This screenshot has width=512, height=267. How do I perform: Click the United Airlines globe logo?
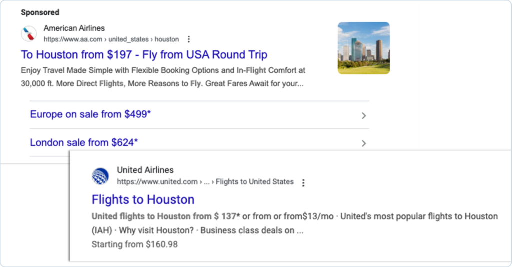click(x=100, y=176)
